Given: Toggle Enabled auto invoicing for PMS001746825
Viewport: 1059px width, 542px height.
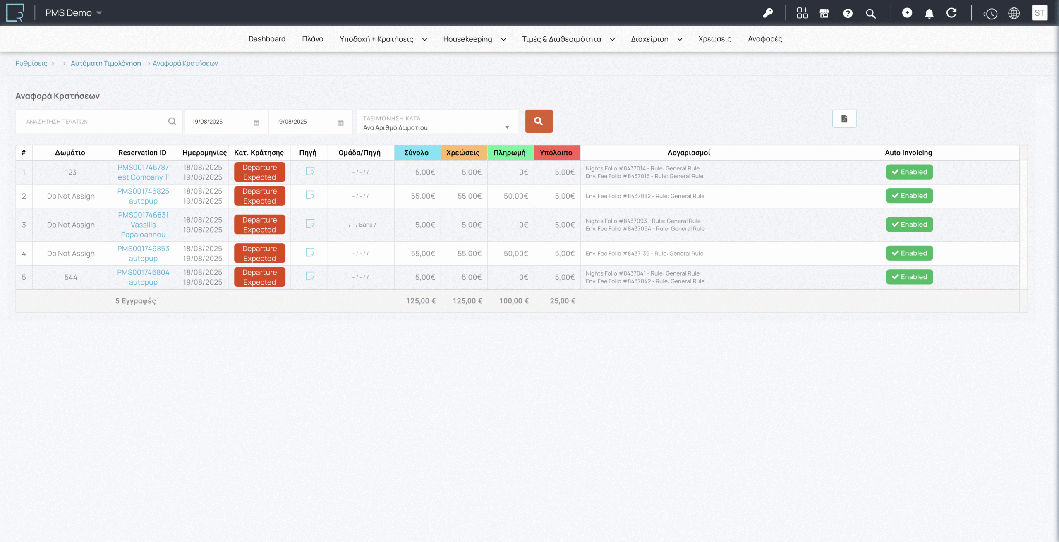Looking at the screenshot, I should tap(909, 196).
